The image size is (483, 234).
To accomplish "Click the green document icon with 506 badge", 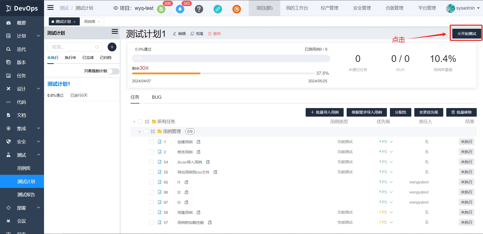I will click(161, 9).
